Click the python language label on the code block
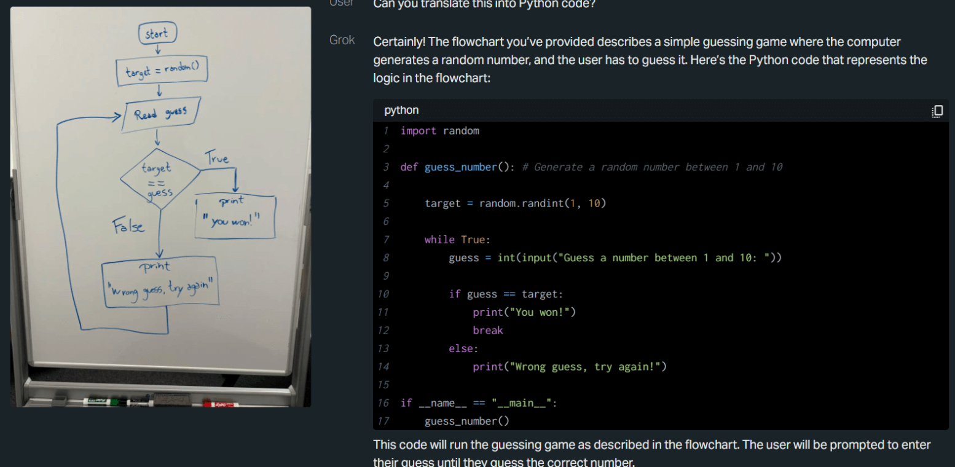Viewport: 955px width, 467px height. point(401,110)
